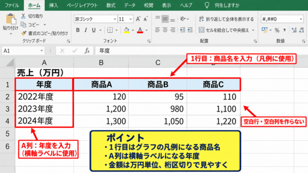Click the decrease indent icon
The width and height of the screenshot is (308, 173).
click(182, 30)
